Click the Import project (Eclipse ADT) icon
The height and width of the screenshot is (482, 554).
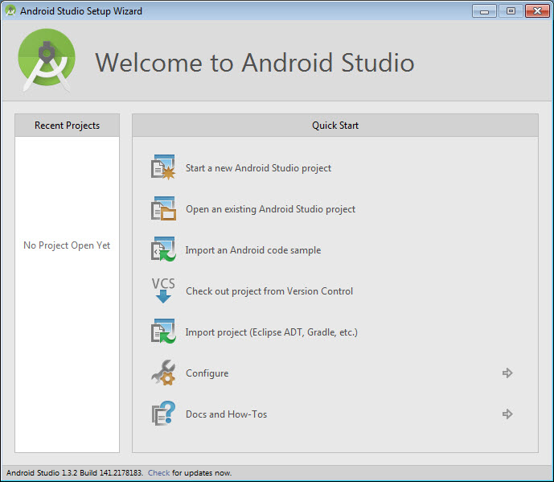(x=163, y=332)
